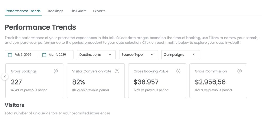Select the Gross Bookings 227 value
264x121 pixels.
[x=16, y=82]
